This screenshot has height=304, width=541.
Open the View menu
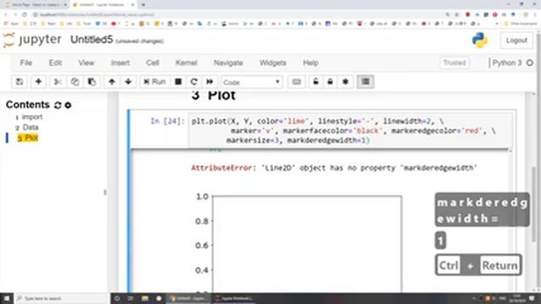[x=86, y=62]
